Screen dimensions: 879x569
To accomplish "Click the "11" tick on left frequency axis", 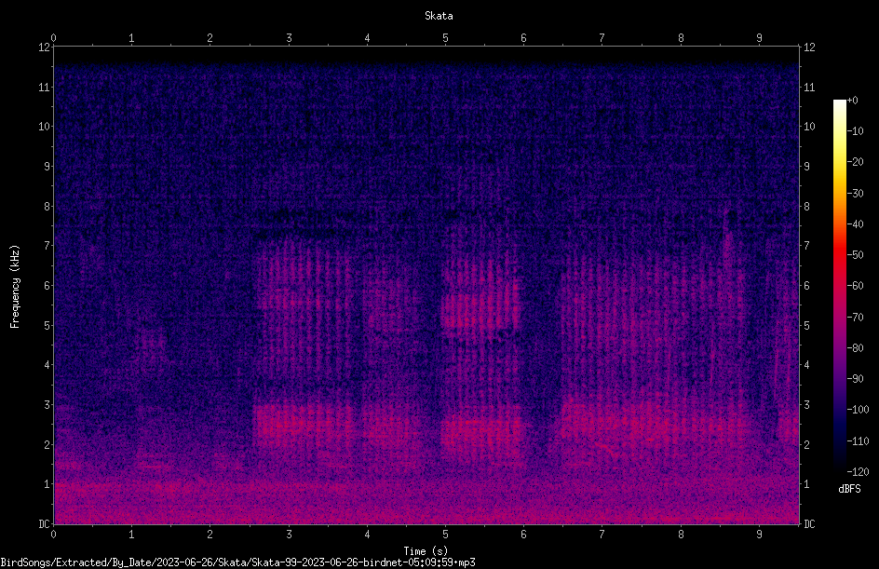I will 44,87.
